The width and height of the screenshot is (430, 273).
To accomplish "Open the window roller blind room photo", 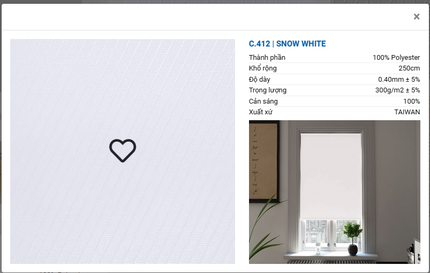I will tap(334, 192).
